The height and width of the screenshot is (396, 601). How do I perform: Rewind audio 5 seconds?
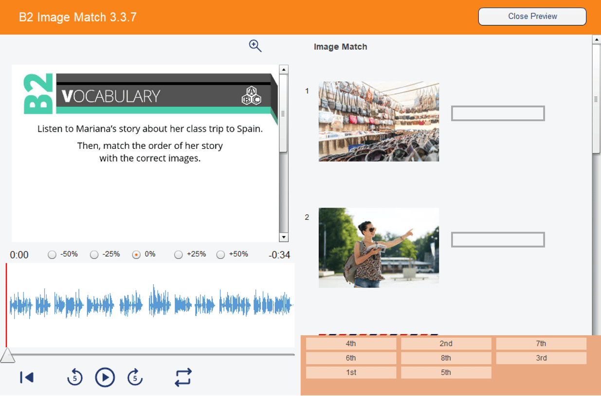click(x=74, y=377)
